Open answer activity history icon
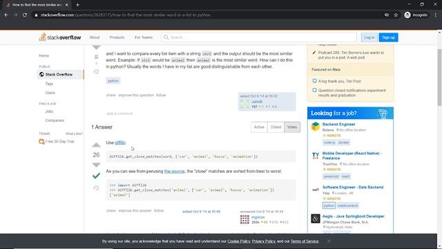Screen dimensions: 442x249 coord(96,187)
